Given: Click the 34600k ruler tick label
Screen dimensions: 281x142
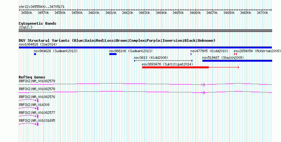Looking at the screenshot, I should pos(94,13).
